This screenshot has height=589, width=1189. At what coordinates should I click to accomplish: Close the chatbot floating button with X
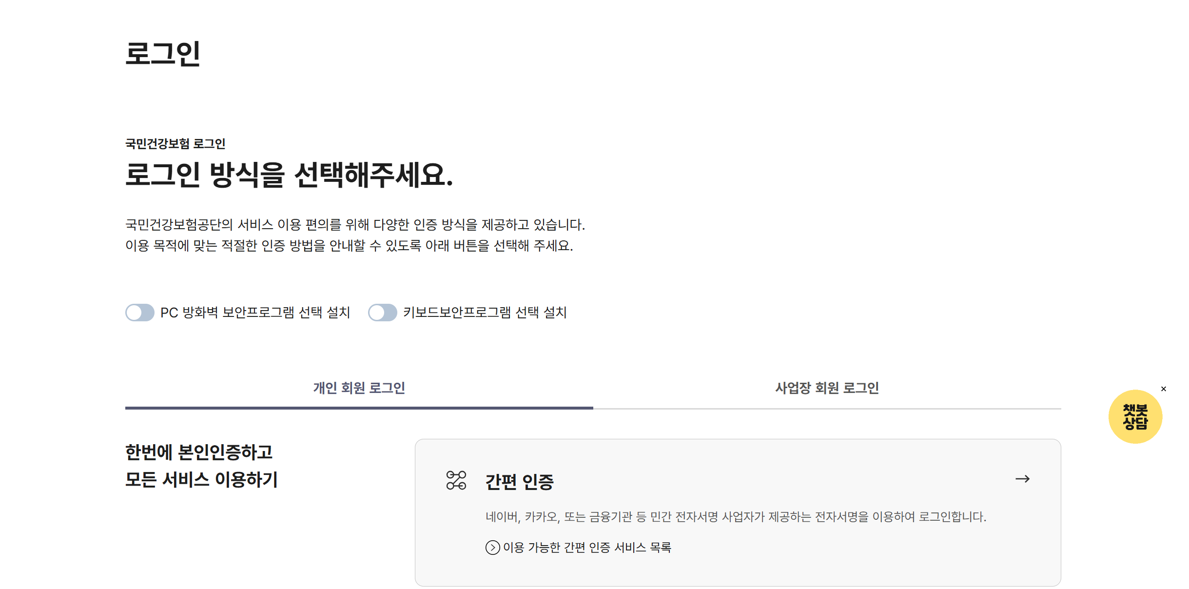tap(1164, 389)
